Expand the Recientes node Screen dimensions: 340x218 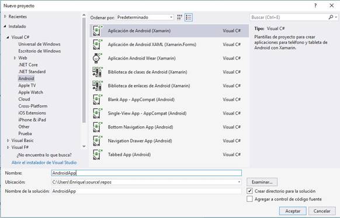tap(5, 16)
